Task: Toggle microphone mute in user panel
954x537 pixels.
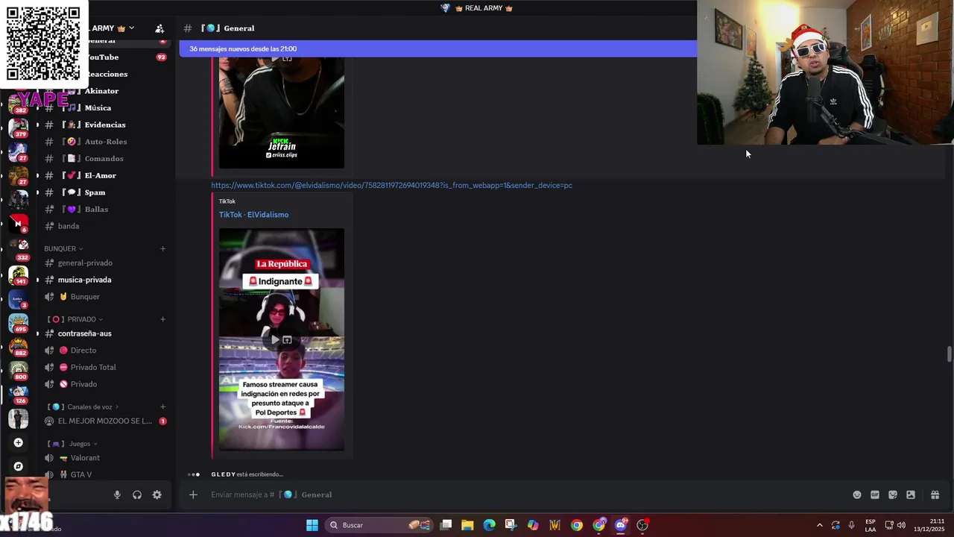Action: coord(117,494)
